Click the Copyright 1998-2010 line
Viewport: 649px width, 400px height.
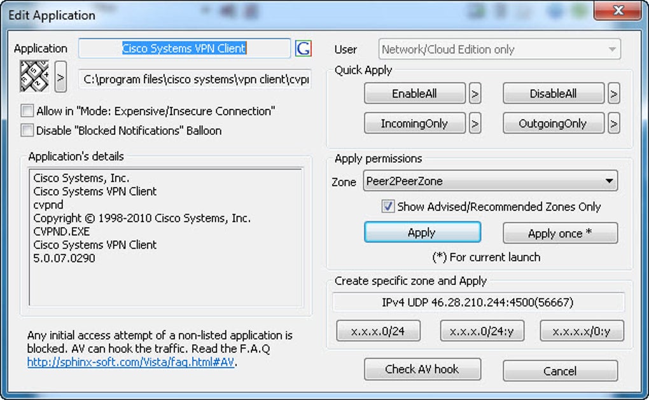(141, 218)
